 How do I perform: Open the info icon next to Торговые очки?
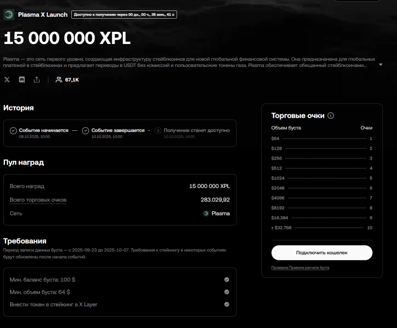(331, 116)
